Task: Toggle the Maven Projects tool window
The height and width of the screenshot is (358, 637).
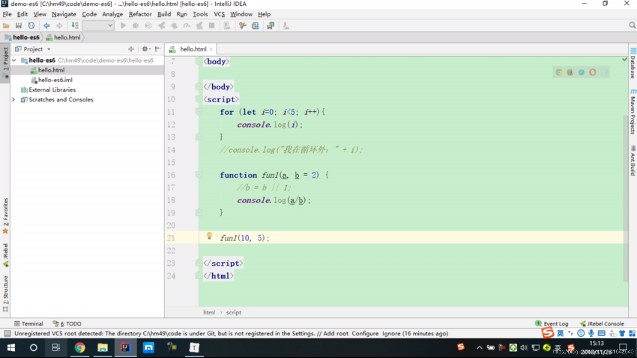Action: point(633,112)
